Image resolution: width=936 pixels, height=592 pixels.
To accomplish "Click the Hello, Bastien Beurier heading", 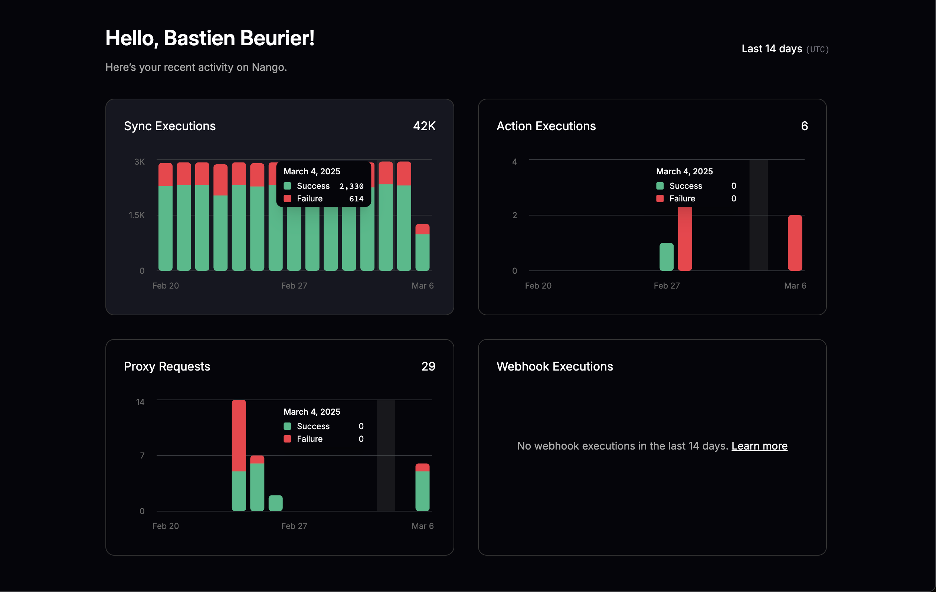I will [x=210, y=38].
